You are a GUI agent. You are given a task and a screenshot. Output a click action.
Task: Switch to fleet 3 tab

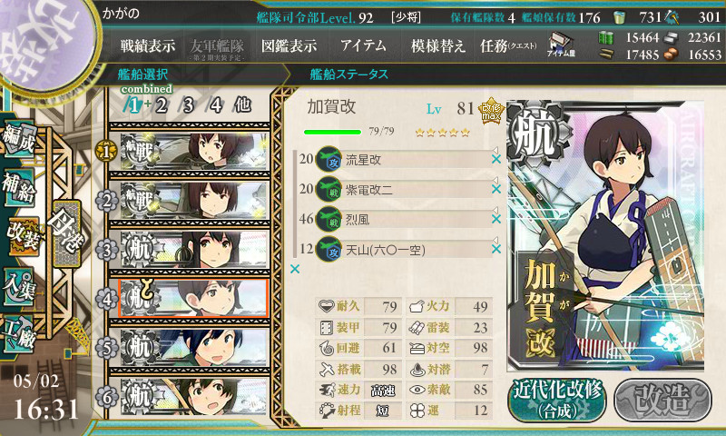point(188,105)
